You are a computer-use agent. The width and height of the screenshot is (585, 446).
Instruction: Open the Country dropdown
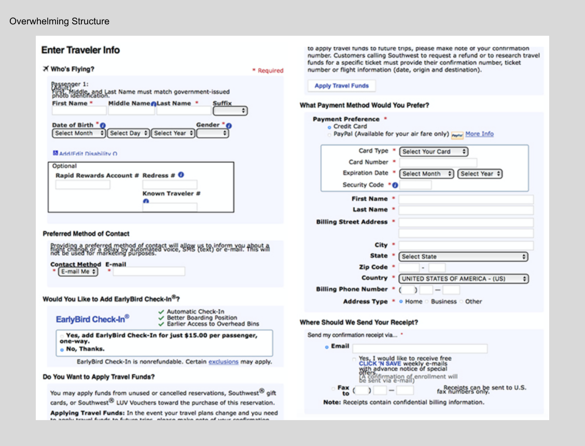(463, 278)
